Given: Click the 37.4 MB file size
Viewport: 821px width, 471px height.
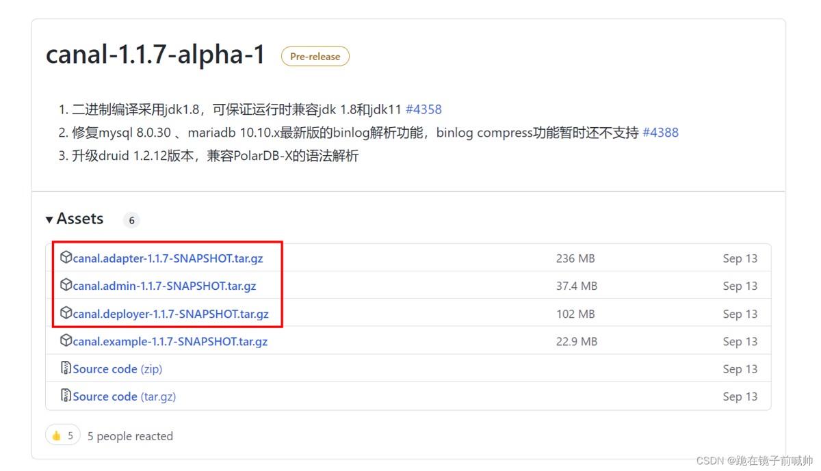Looking at the screenshot, I should click(576, 286).
